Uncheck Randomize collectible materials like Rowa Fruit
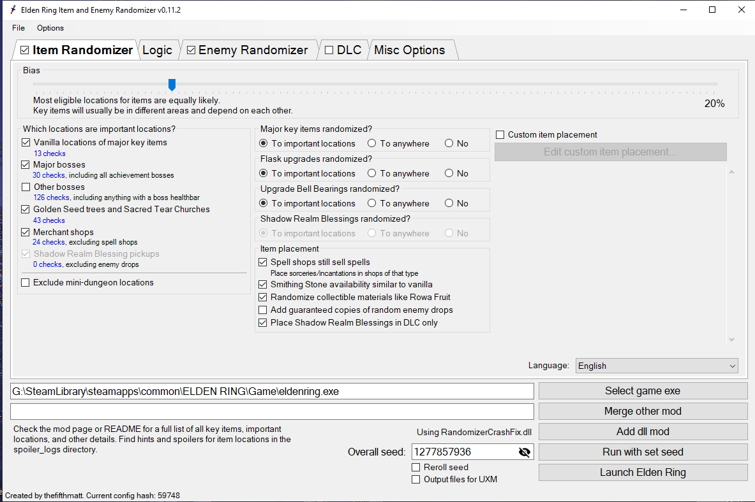The width and height of the screenshot is (755, 502). [263, 297]
